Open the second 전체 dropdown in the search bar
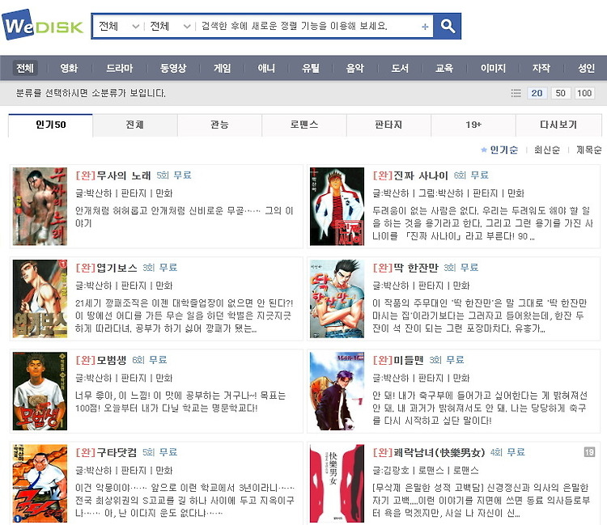This screenshot has width=607, height=525. [170, 27]
